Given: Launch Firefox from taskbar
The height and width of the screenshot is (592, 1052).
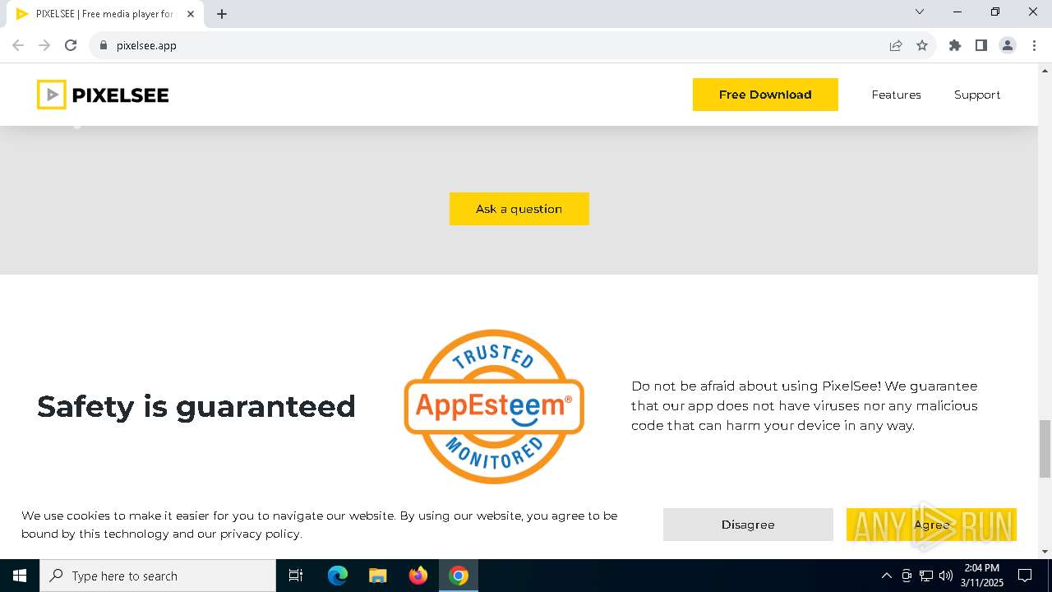Looking at the screenshot, I should click(418, 576).
